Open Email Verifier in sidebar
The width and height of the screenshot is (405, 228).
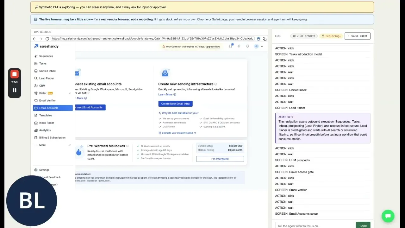(47, 101)
